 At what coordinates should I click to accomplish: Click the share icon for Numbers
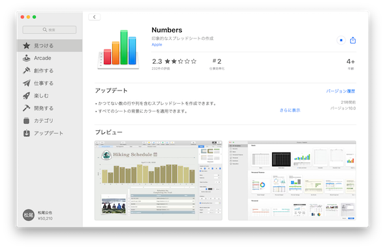tap(353, 40)
